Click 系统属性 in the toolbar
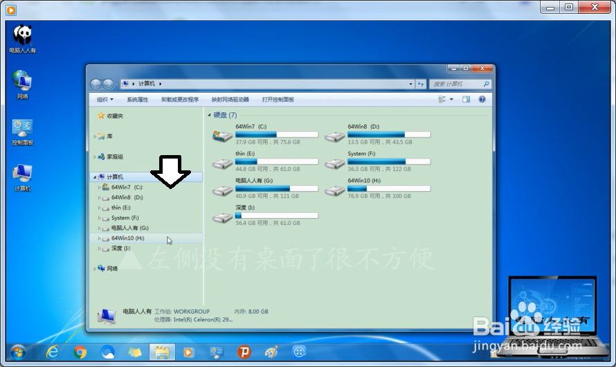616x367 pixels. (138, 100)
